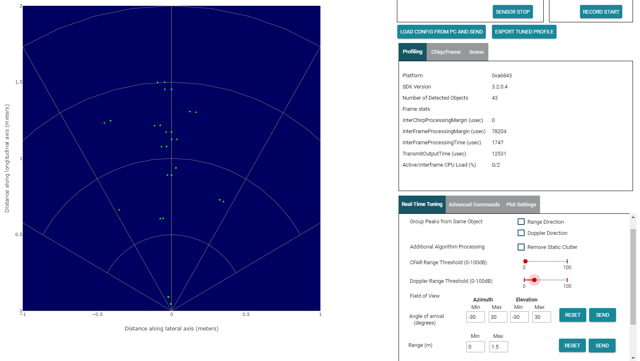The width and height of the screenshot is (640, 361).
Task: Enable Range Direction peak grouping
Action: (x=521, y=222)
